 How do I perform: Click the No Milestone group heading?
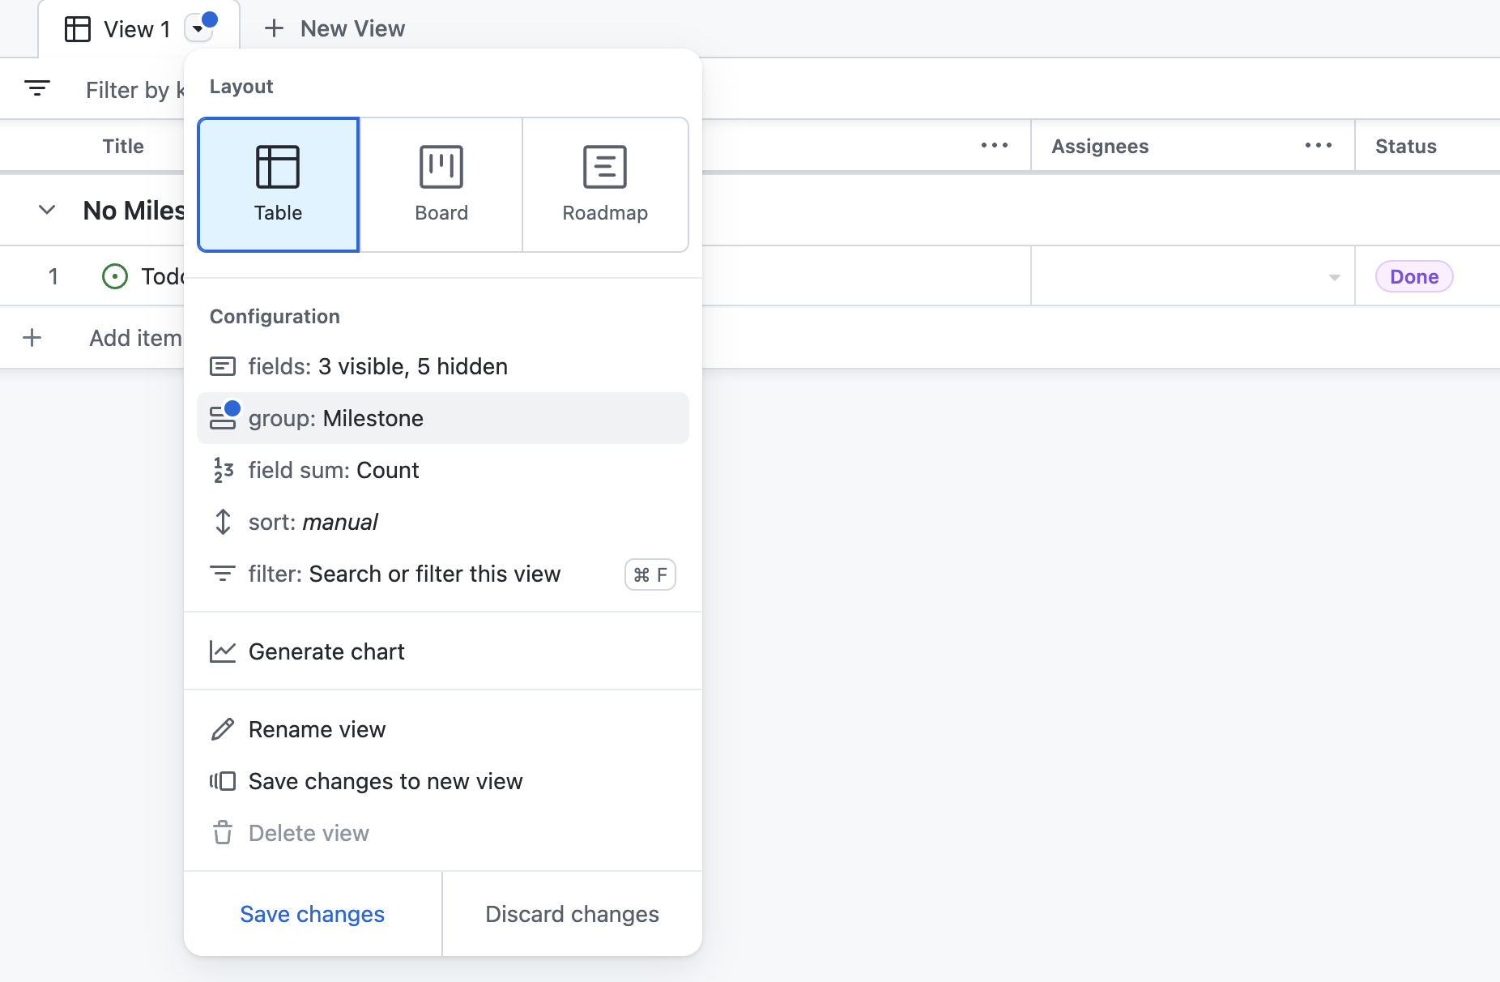click(134, 211)
